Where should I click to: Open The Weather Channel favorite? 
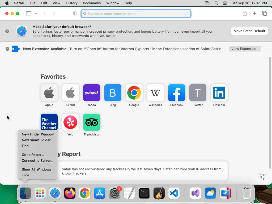(x=49, y=122)
